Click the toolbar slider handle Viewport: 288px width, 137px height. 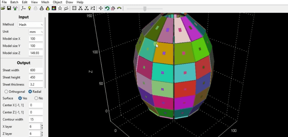pyautogui.click(x=145, y=8)
